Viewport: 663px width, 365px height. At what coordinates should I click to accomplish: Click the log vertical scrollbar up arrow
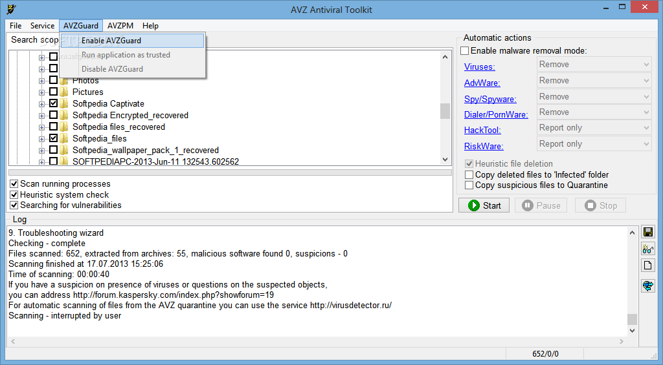pyautogui.click(x=632, y=233)
